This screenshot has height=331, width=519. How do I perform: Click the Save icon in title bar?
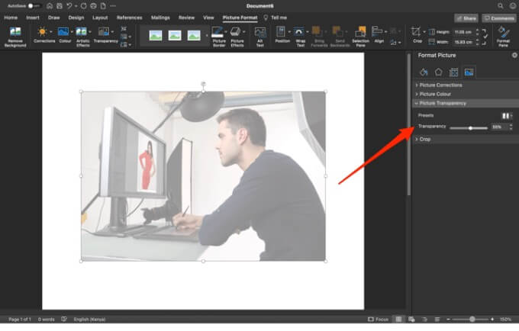[x=60, y=6]
